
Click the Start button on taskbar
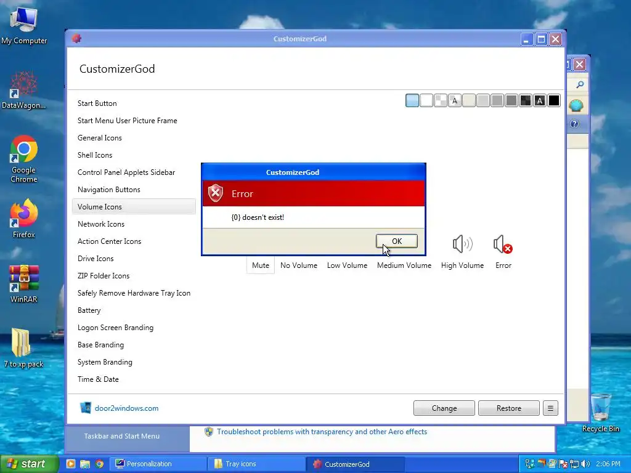pos(30,464)
